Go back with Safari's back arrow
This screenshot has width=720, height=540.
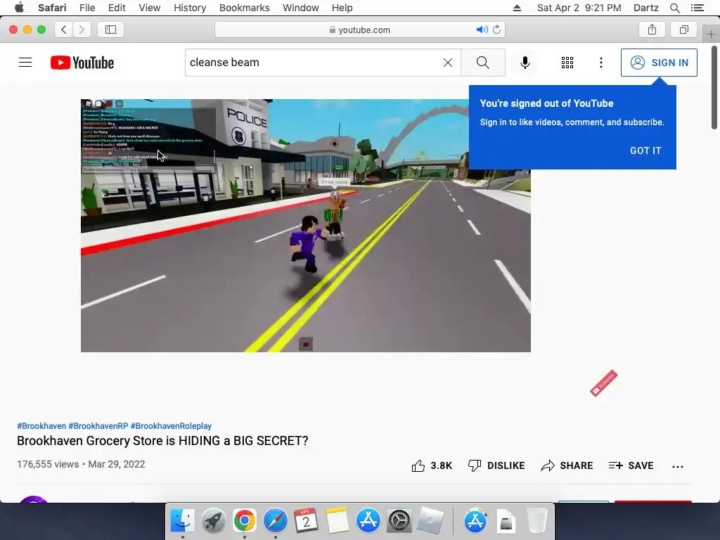64,30
